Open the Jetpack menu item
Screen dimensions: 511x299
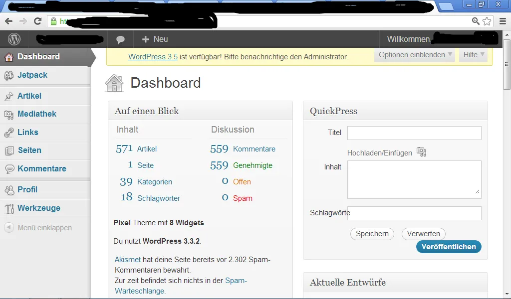pyautogui.click(x=45, y=75)
